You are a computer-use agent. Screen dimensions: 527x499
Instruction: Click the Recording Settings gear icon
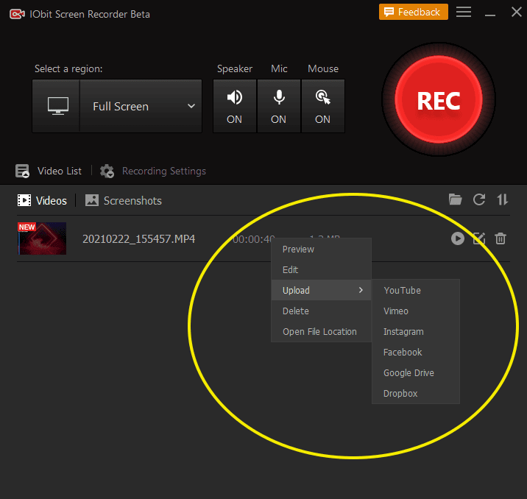click(107, 171)
